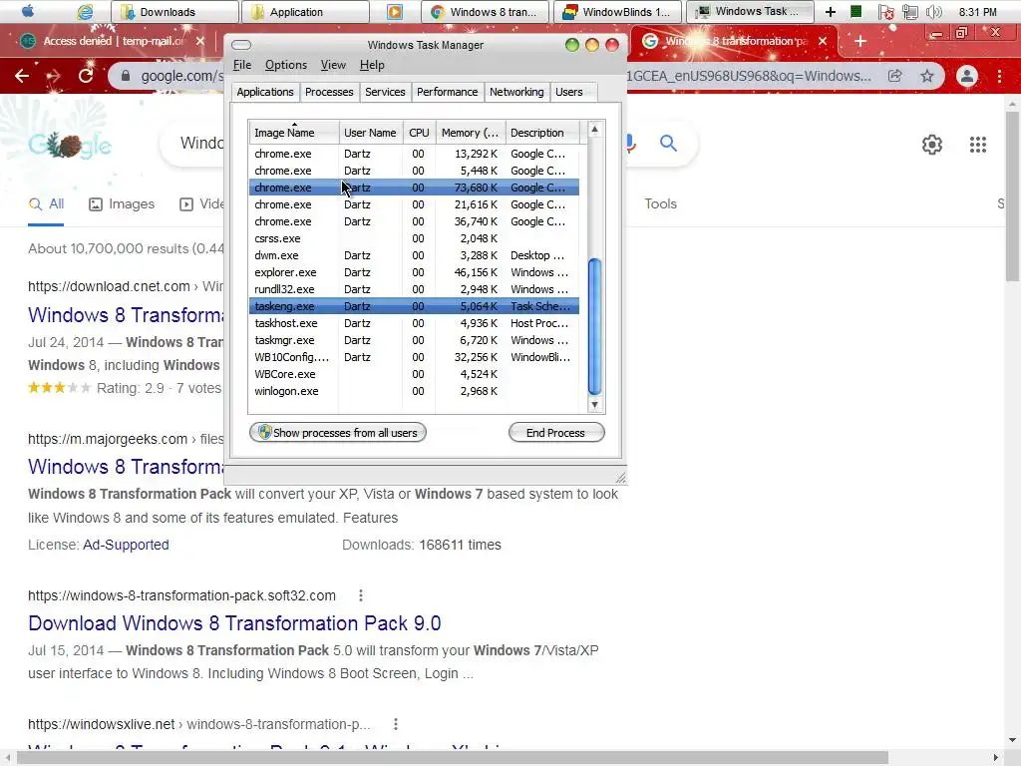The width and height of the screenshot is (1021, 766).
Task: Go back in Chrome
Action: [x=22, y=76]
